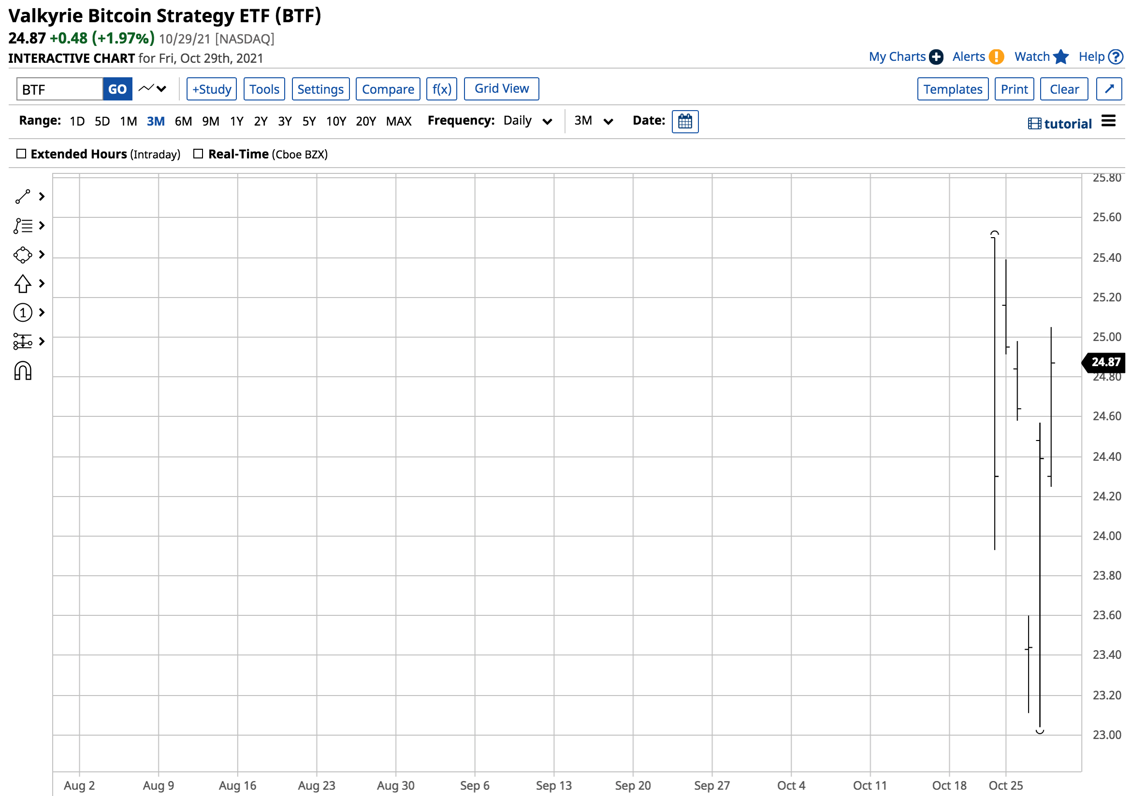Set range to 9M
This screenshot has height=796, width=1131.
pos(210,121)
